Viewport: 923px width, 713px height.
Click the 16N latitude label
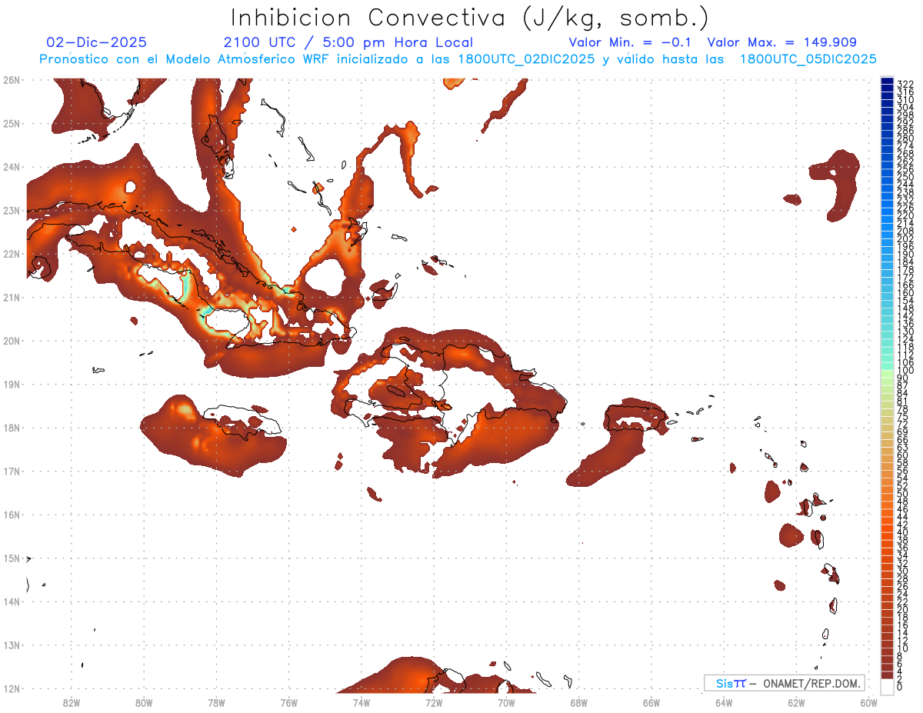tap(11, 514)
